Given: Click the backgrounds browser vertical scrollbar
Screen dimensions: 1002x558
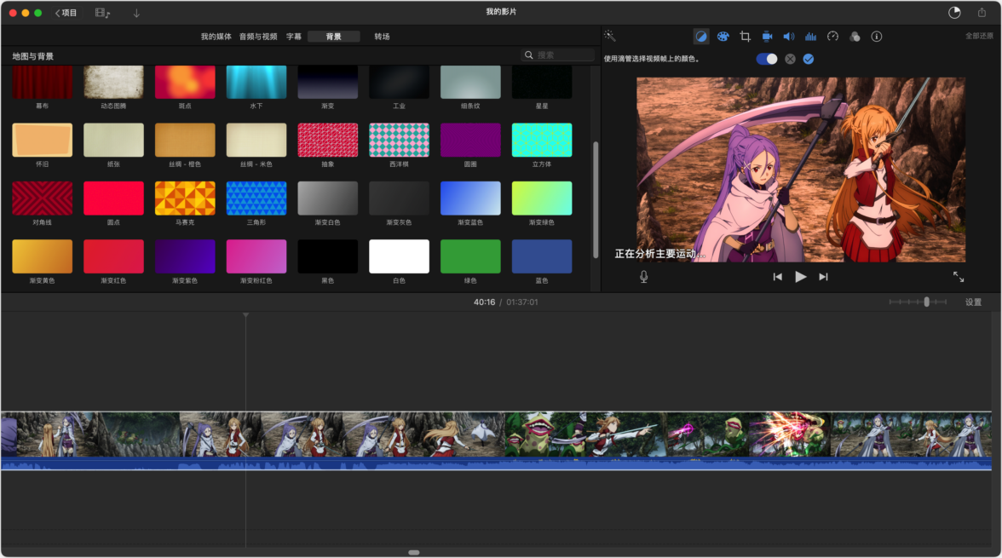Looking at the screenshot, I should 596,199.
